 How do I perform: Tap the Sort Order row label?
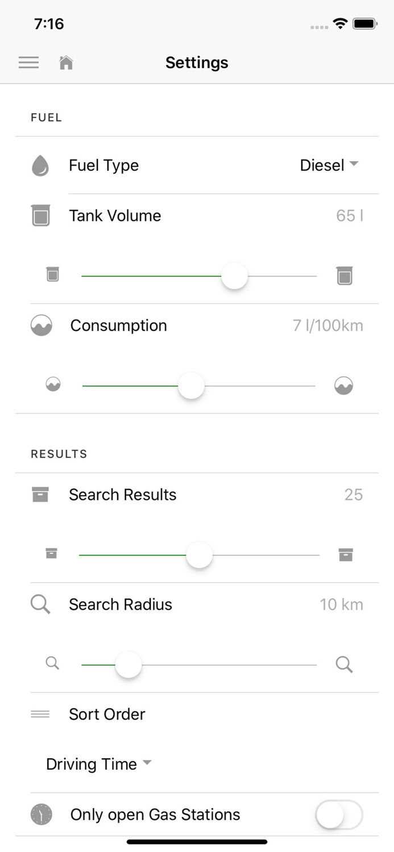[107, 714]
